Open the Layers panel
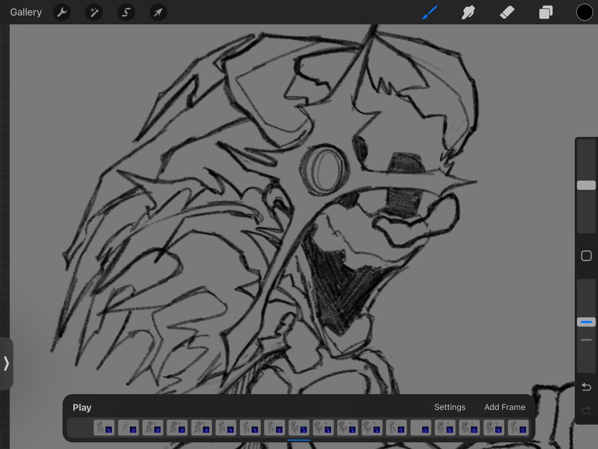The height and width of the screenshot is (449, 598). coord(546,12)
